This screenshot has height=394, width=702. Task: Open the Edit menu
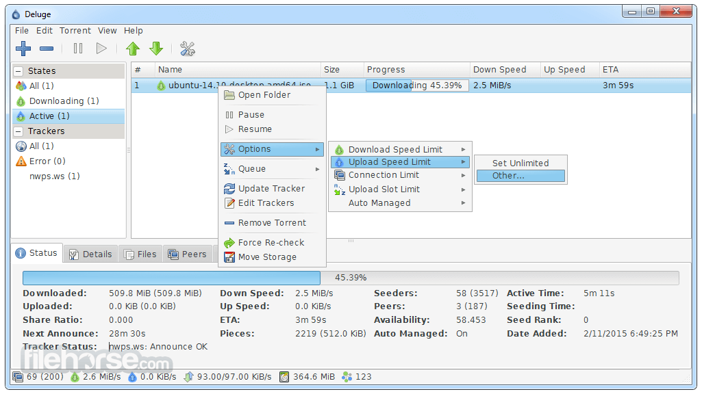pyautogui.click(x=45, y=30)
